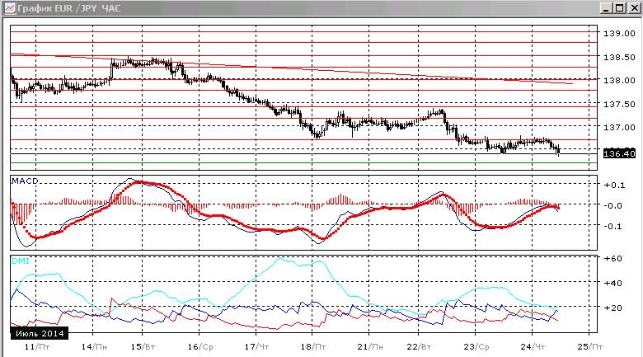
Task: Click the 24/Чт date marker
Action: (533, 347)
